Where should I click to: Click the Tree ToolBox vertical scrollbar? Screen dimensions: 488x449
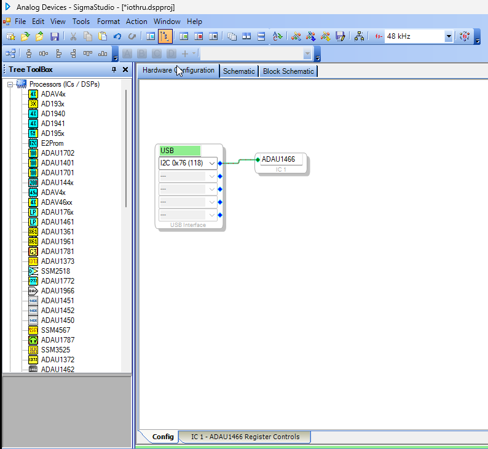coord(126,148)
